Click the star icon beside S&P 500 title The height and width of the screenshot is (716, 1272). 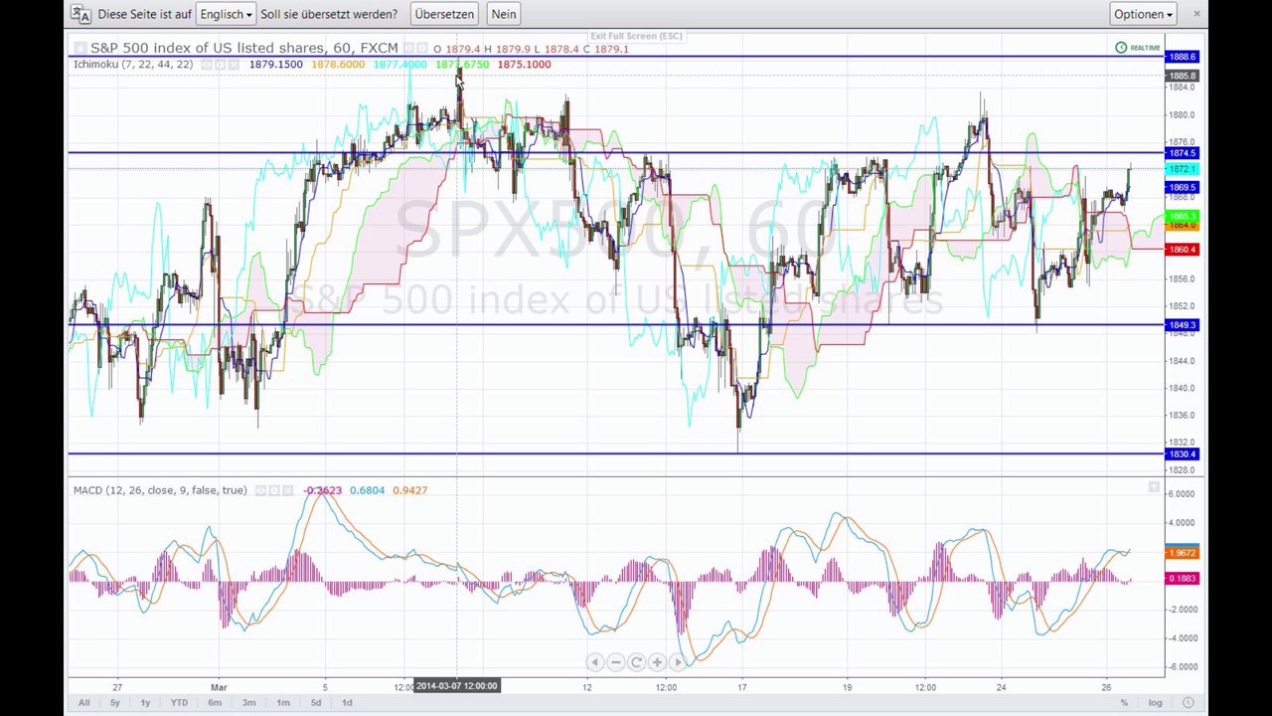80,48
